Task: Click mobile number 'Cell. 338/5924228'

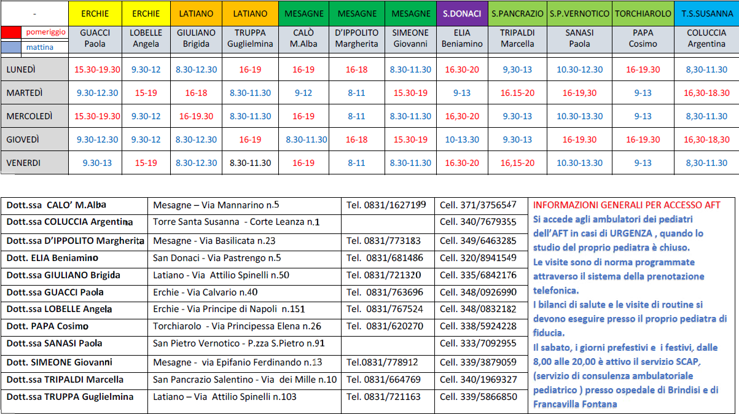Action: pos(479,326)
